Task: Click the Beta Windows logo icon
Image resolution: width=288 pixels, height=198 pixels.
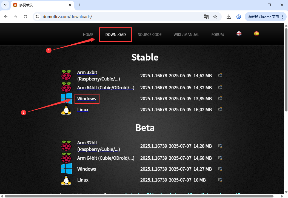Action: 66,169
